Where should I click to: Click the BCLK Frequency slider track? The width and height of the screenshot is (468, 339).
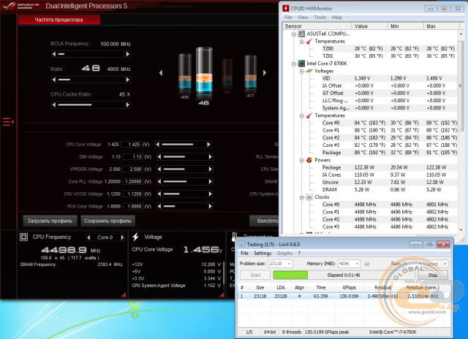tap(91, 54)
